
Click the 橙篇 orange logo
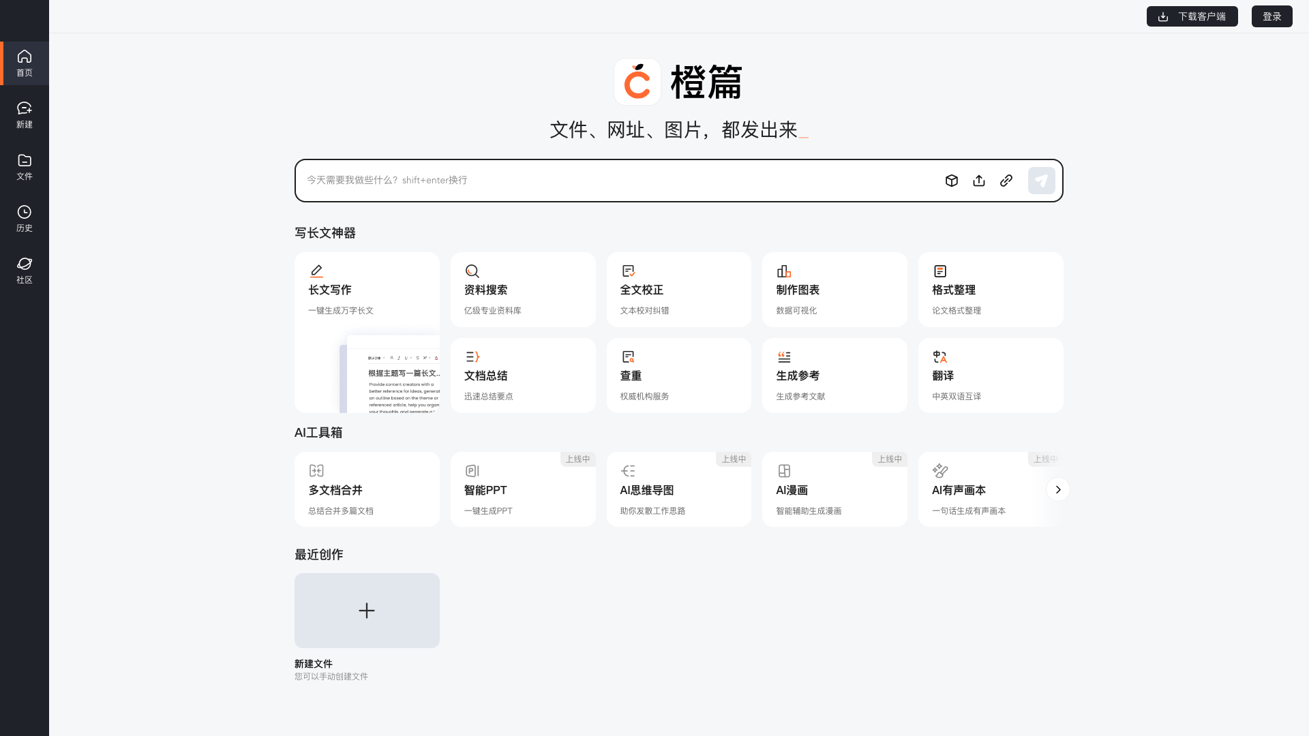tap(637, 82)
